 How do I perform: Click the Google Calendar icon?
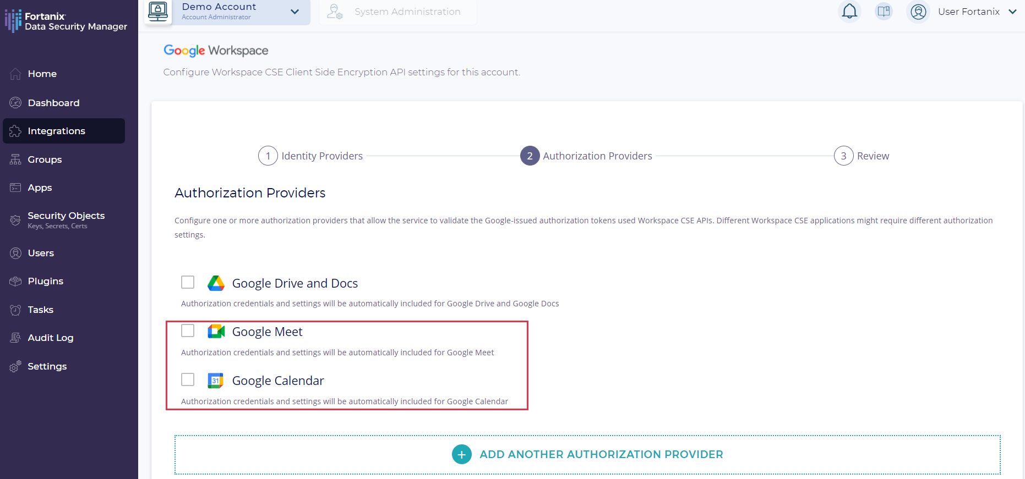click(x=215, y=381)
